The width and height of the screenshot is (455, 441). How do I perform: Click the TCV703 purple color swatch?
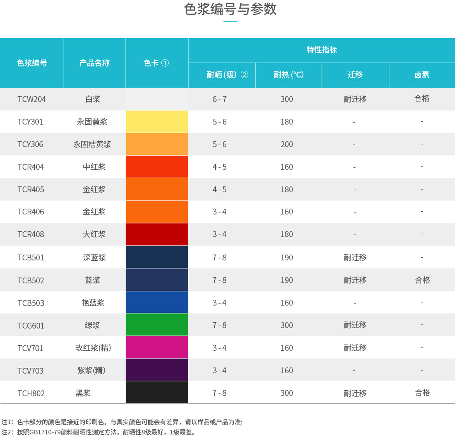pyautogui.click(x=157, y=370)
